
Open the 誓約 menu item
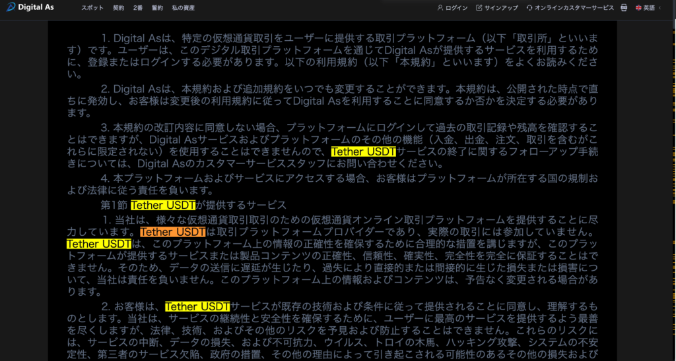tap(157, 8)
